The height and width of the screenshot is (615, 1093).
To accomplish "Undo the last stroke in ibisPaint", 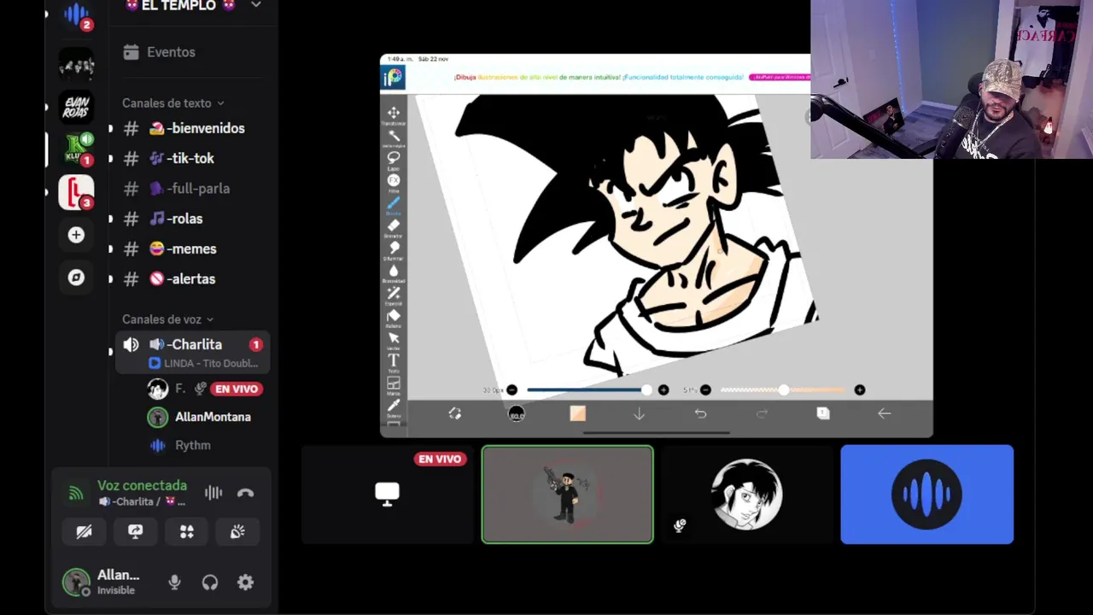I will point(700,413).
